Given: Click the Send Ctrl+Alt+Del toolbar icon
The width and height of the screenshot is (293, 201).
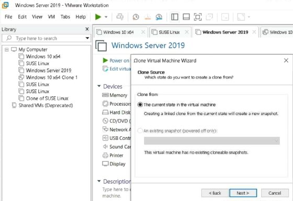Looking at the screenshot, I should [x=120, y=17].
